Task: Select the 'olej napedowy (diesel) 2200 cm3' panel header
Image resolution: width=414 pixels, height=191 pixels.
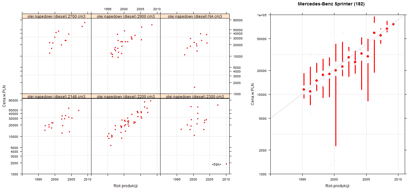Action: click(x=126, y=96)
